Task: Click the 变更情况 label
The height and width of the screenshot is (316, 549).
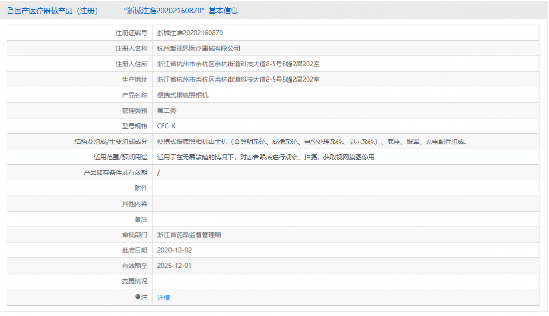Action: pyautogui.click(x=135, y=282)
